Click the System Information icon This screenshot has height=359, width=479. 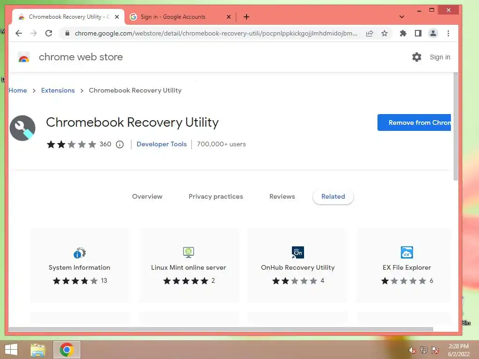coord(80,253)
